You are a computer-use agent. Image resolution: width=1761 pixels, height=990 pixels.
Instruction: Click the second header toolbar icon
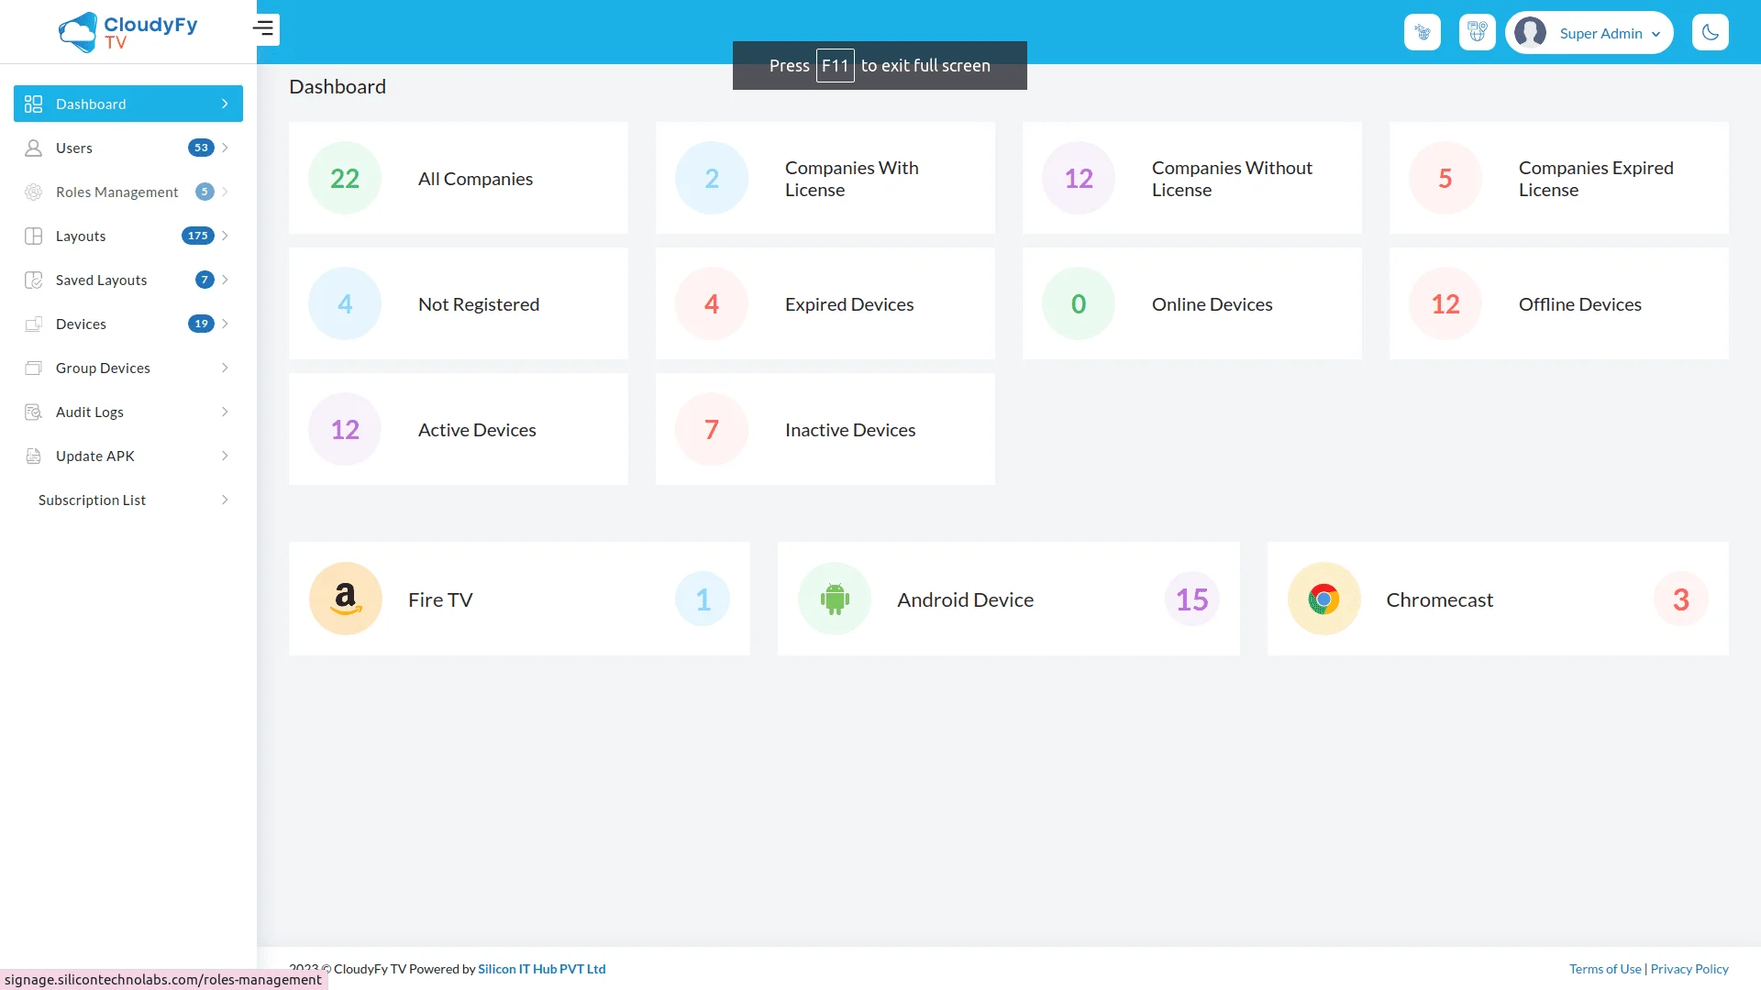1477,33
